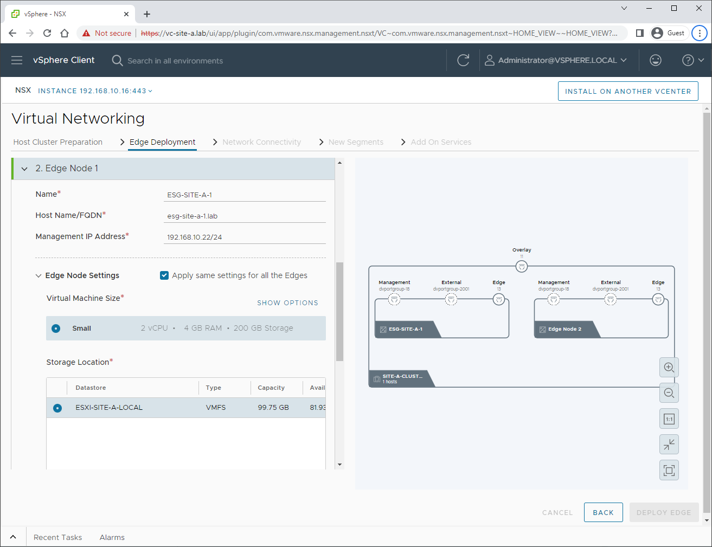Collapse the Edge Node Settings section
This screenshot has width=712, height=547.
pos(39,275)
